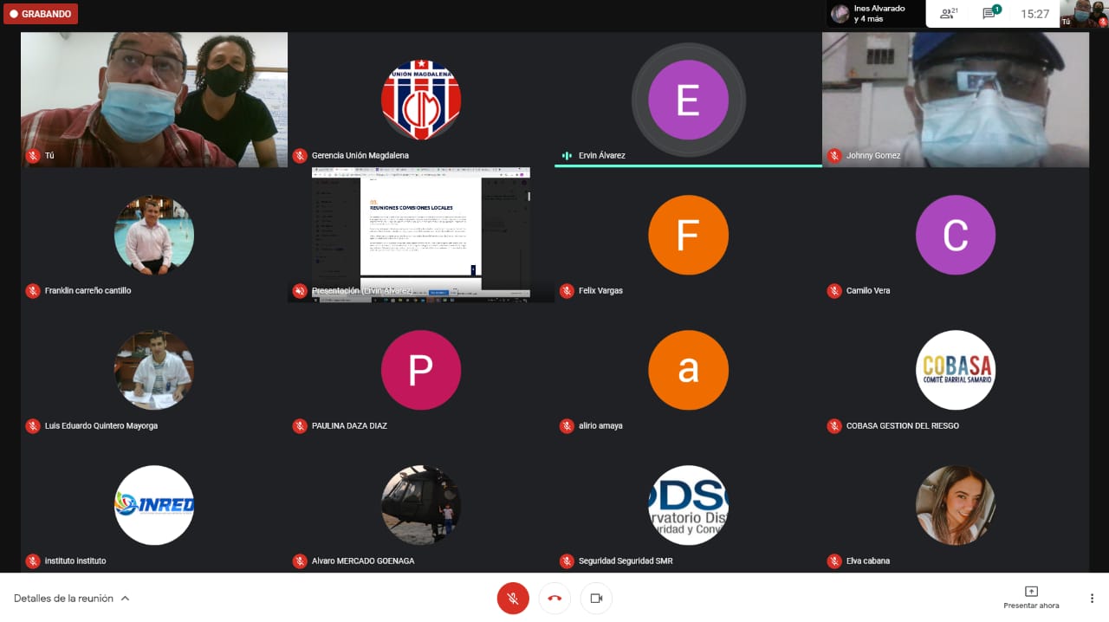The height and width of the screenshot is (622, 1109).
Task: Click Camilo Vera purple C avatar
Action: tap(956, 235)
